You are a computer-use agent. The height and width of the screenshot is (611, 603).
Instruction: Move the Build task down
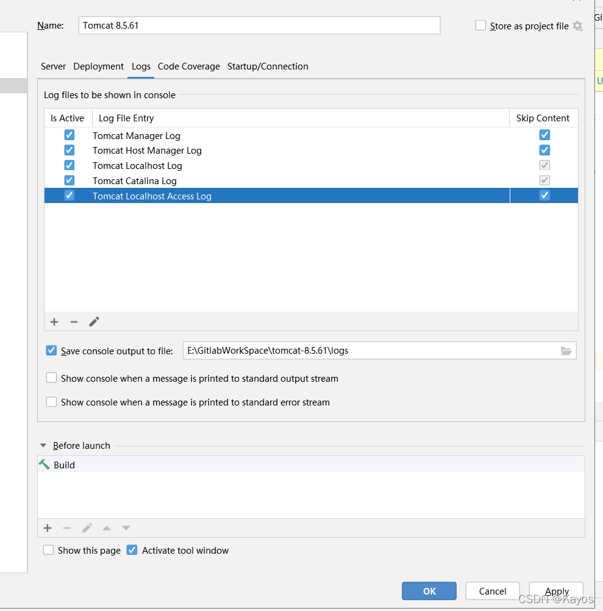(126, 528)
